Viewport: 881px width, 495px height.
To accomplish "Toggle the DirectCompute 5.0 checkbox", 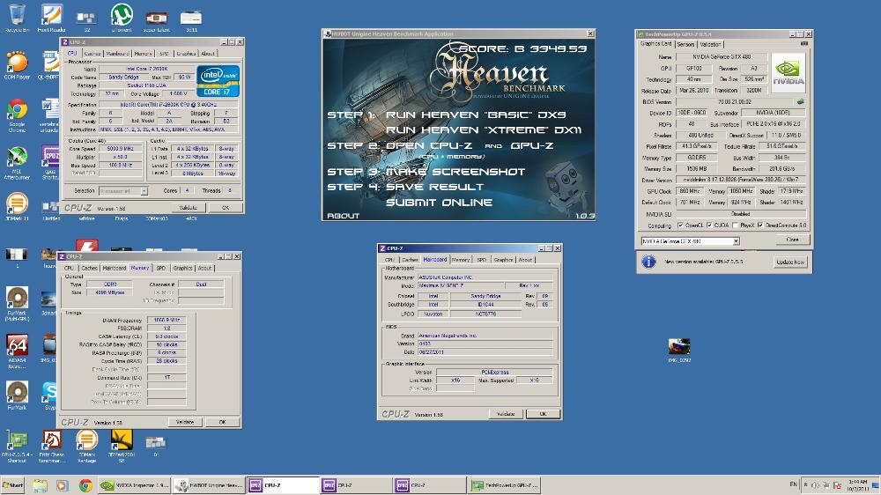I will 760,225.
